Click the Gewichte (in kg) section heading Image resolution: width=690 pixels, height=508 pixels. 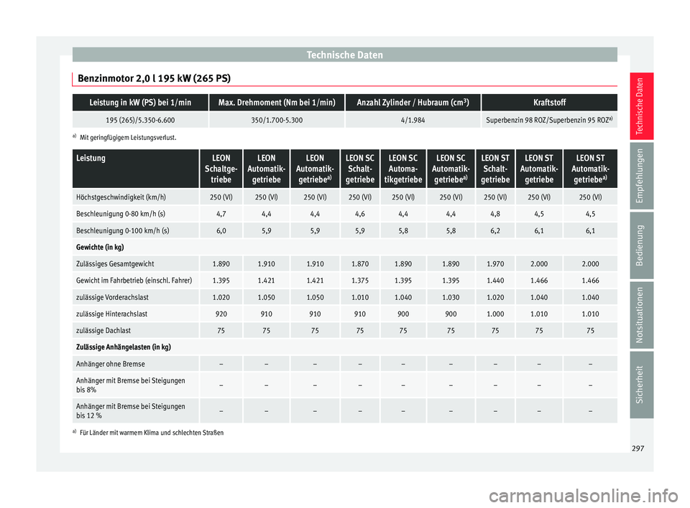100,248
